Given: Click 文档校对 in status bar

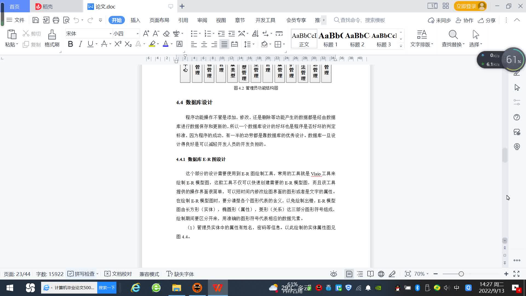Looking at the screenshot, I should point(118,274).
